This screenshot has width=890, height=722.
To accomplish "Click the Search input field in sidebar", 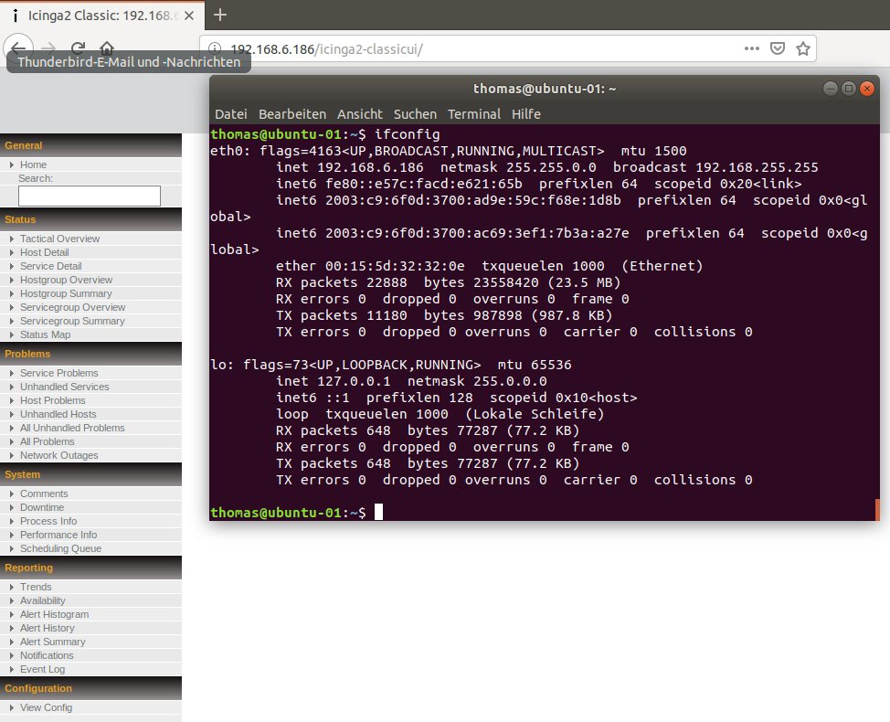I will [x=90, y=196].
